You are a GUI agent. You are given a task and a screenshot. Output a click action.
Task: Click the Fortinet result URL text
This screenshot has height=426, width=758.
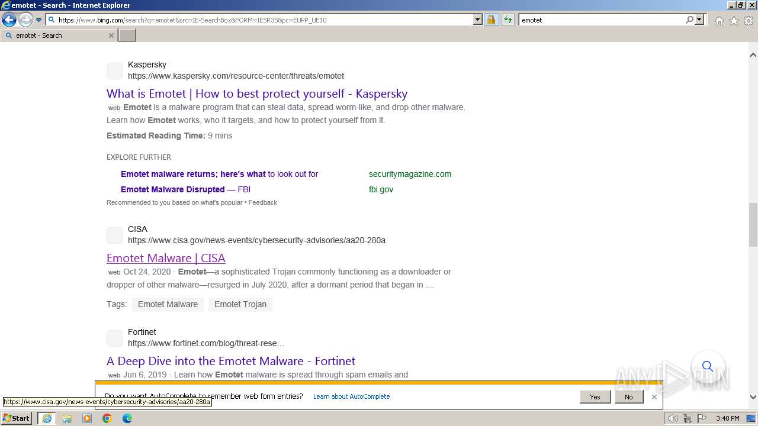206,343
